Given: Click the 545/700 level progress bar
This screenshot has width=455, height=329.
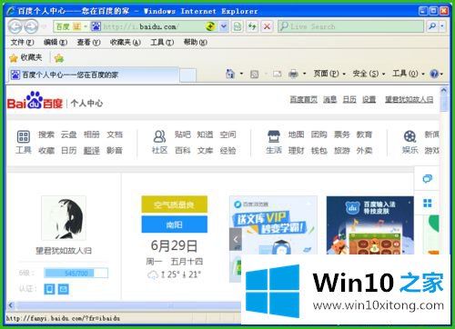Looking at the screenshot, I should pos(76,274).
